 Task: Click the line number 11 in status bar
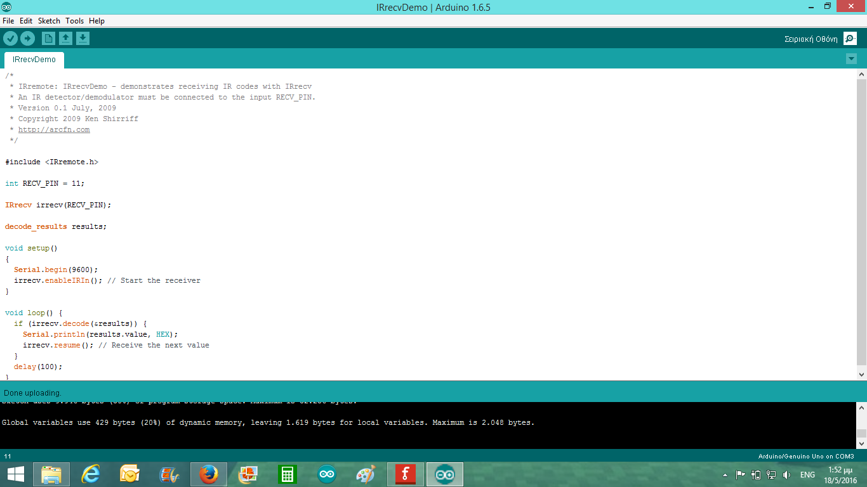pyautogui.click(x=8, y=457)
